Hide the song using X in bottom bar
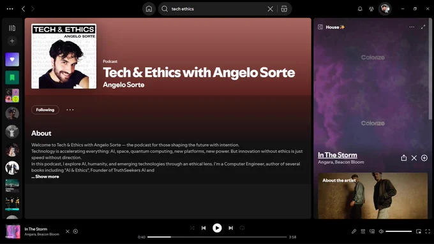Screen dimensions: 434x244 click(68, 231)
